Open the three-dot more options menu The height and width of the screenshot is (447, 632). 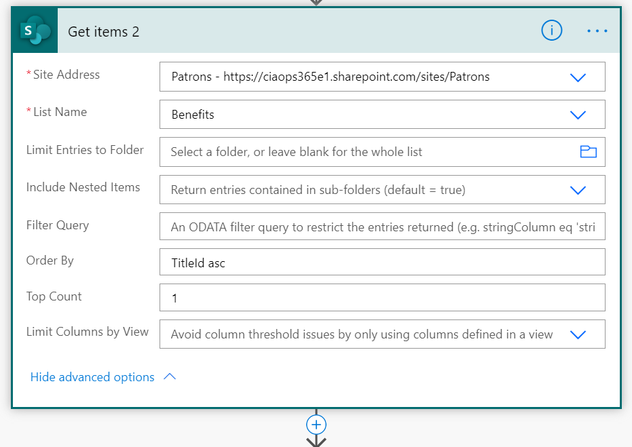coord(597,31)
